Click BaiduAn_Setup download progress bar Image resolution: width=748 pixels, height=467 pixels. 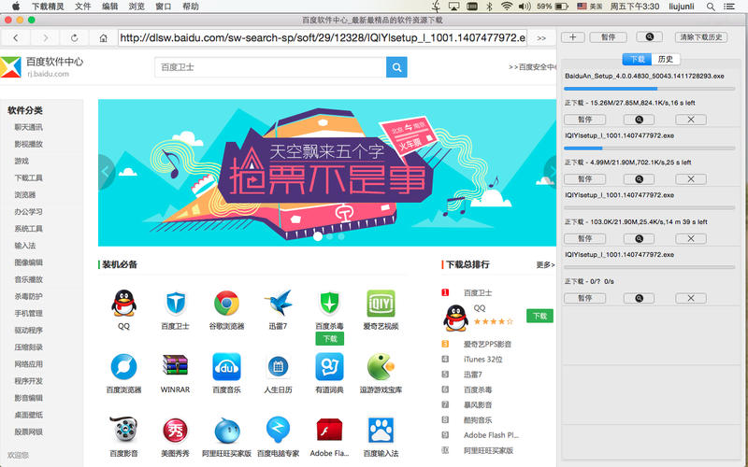click(x=649, y=89)
